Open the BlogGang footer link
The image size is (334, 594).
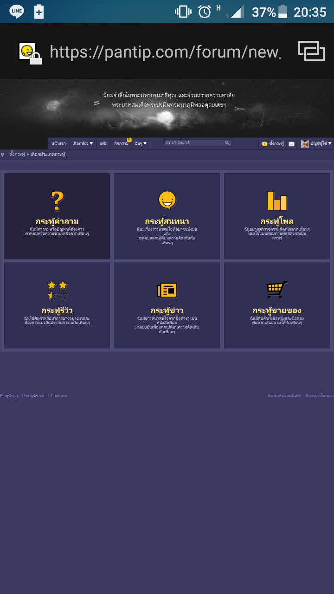(x=9, y=396)
